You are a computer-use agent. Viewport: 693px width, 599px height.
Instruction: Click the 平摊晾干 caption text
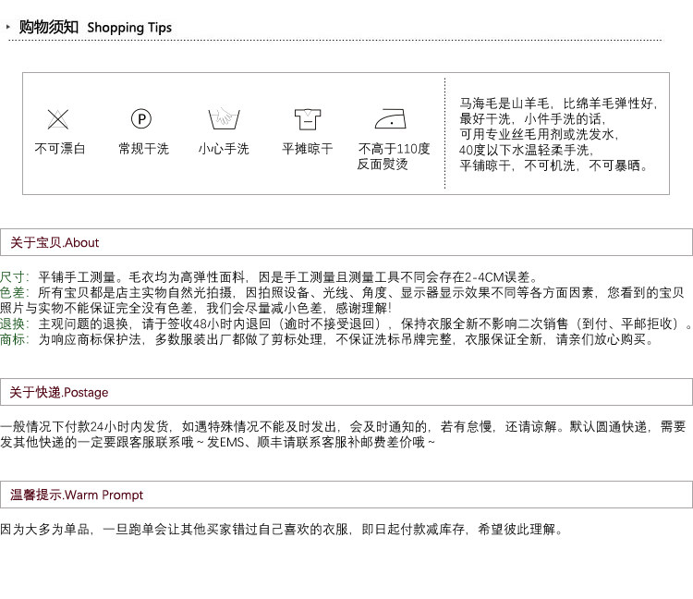[x=307, y=149]
